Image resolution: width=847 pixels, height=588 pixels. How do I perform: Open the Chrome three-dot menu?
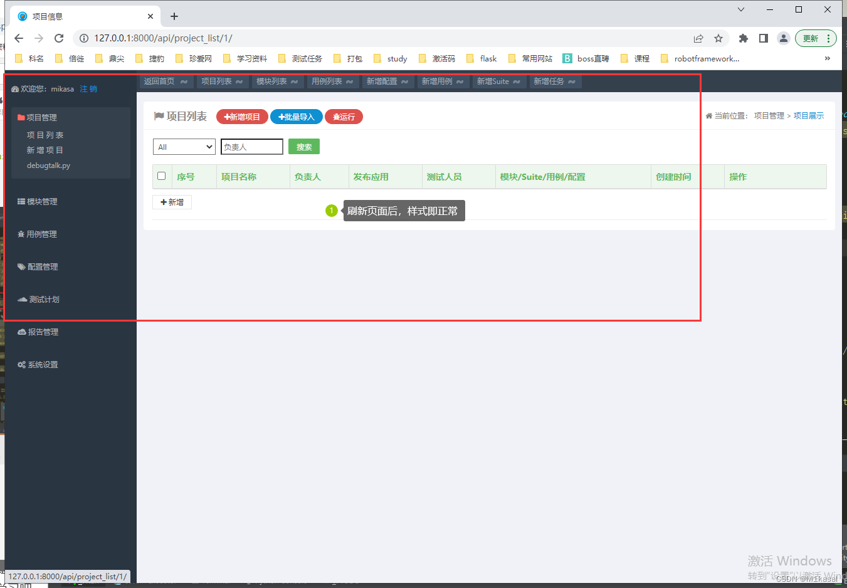[x=828, y=38]
